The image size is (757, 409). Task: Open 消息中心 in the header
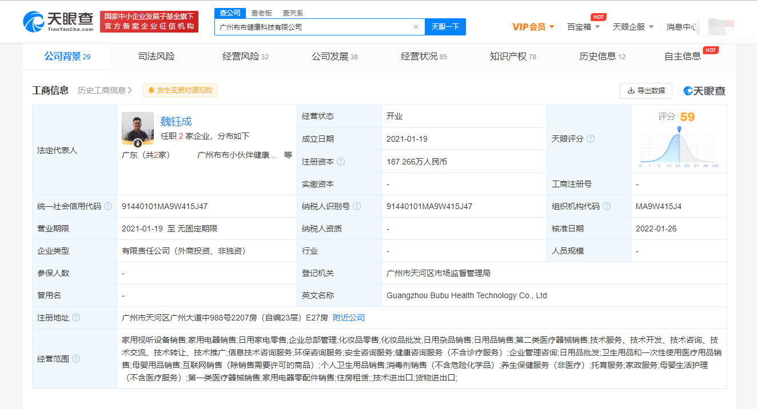coord(681,27)
